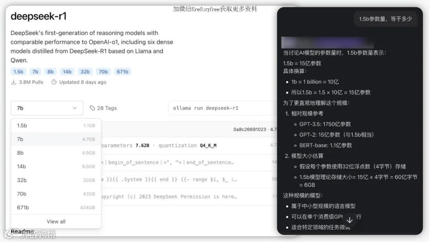Click the user message bubble 1.5b参数量

[x=385, y=19]
